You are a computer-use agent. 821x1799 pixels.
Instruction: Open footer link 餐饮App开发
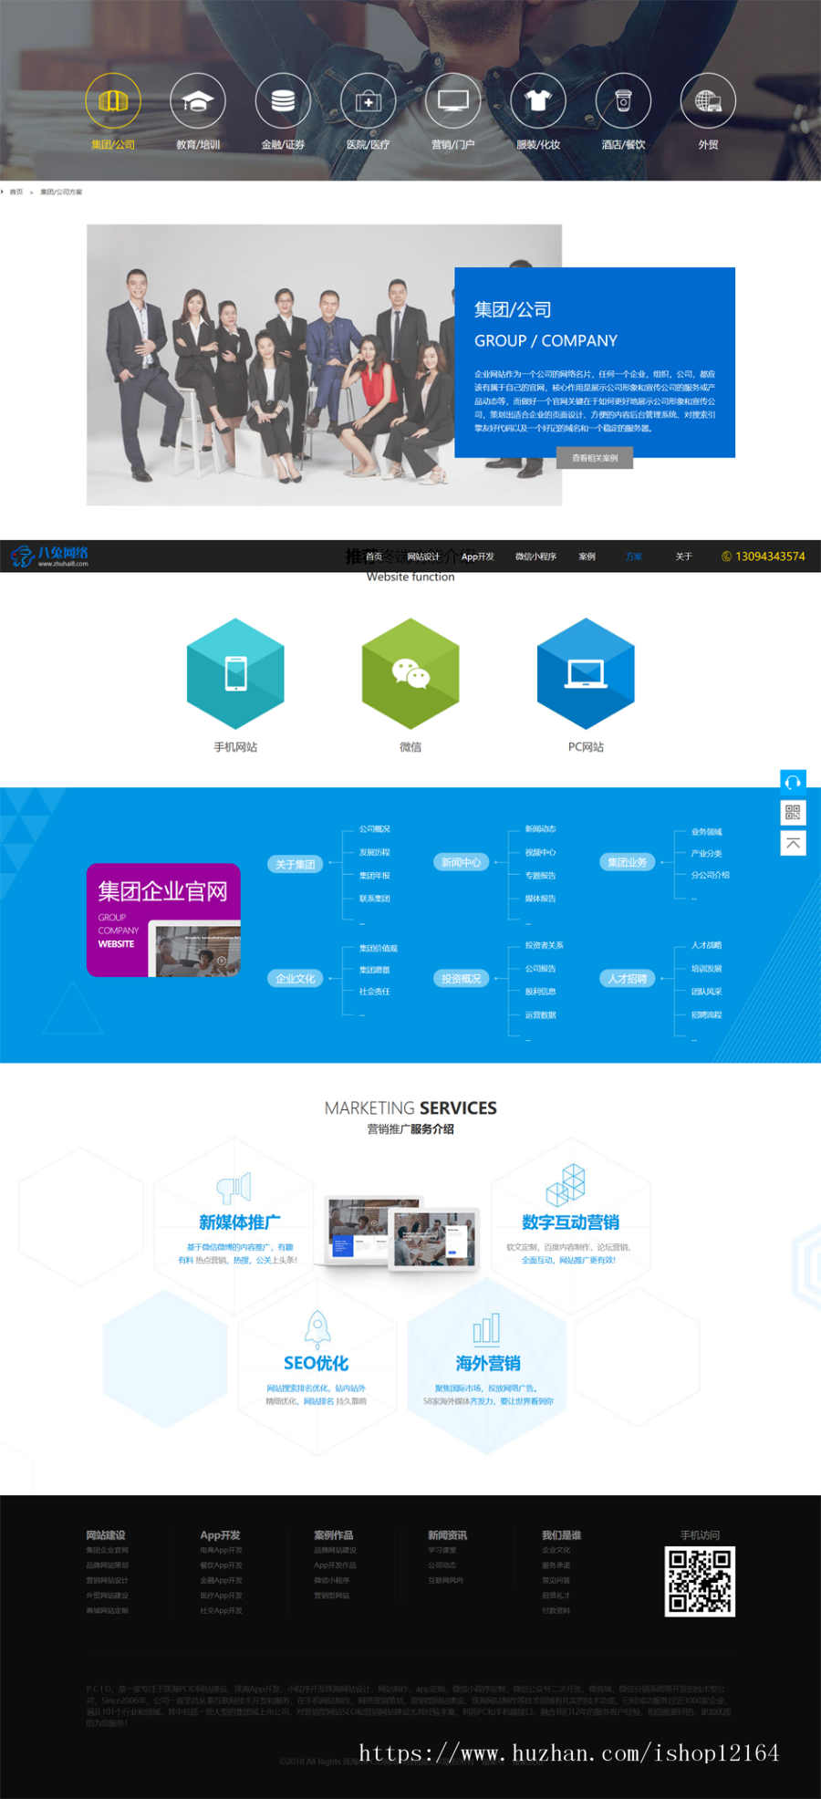(x=222, y=1565)
